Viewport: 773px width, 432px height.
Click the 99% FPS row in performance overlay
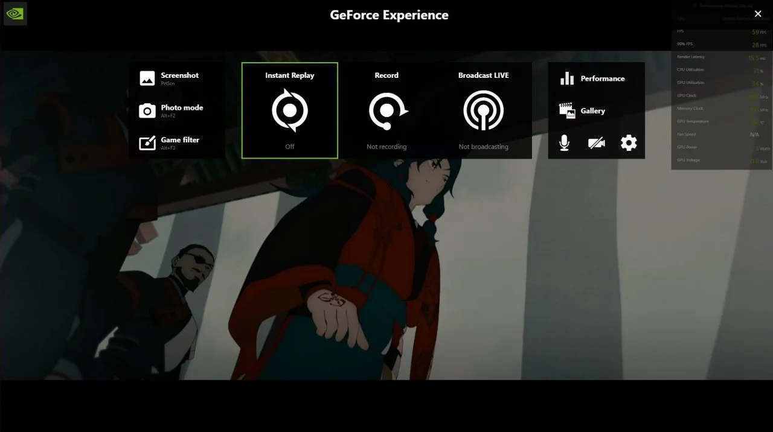pos(722,45)
